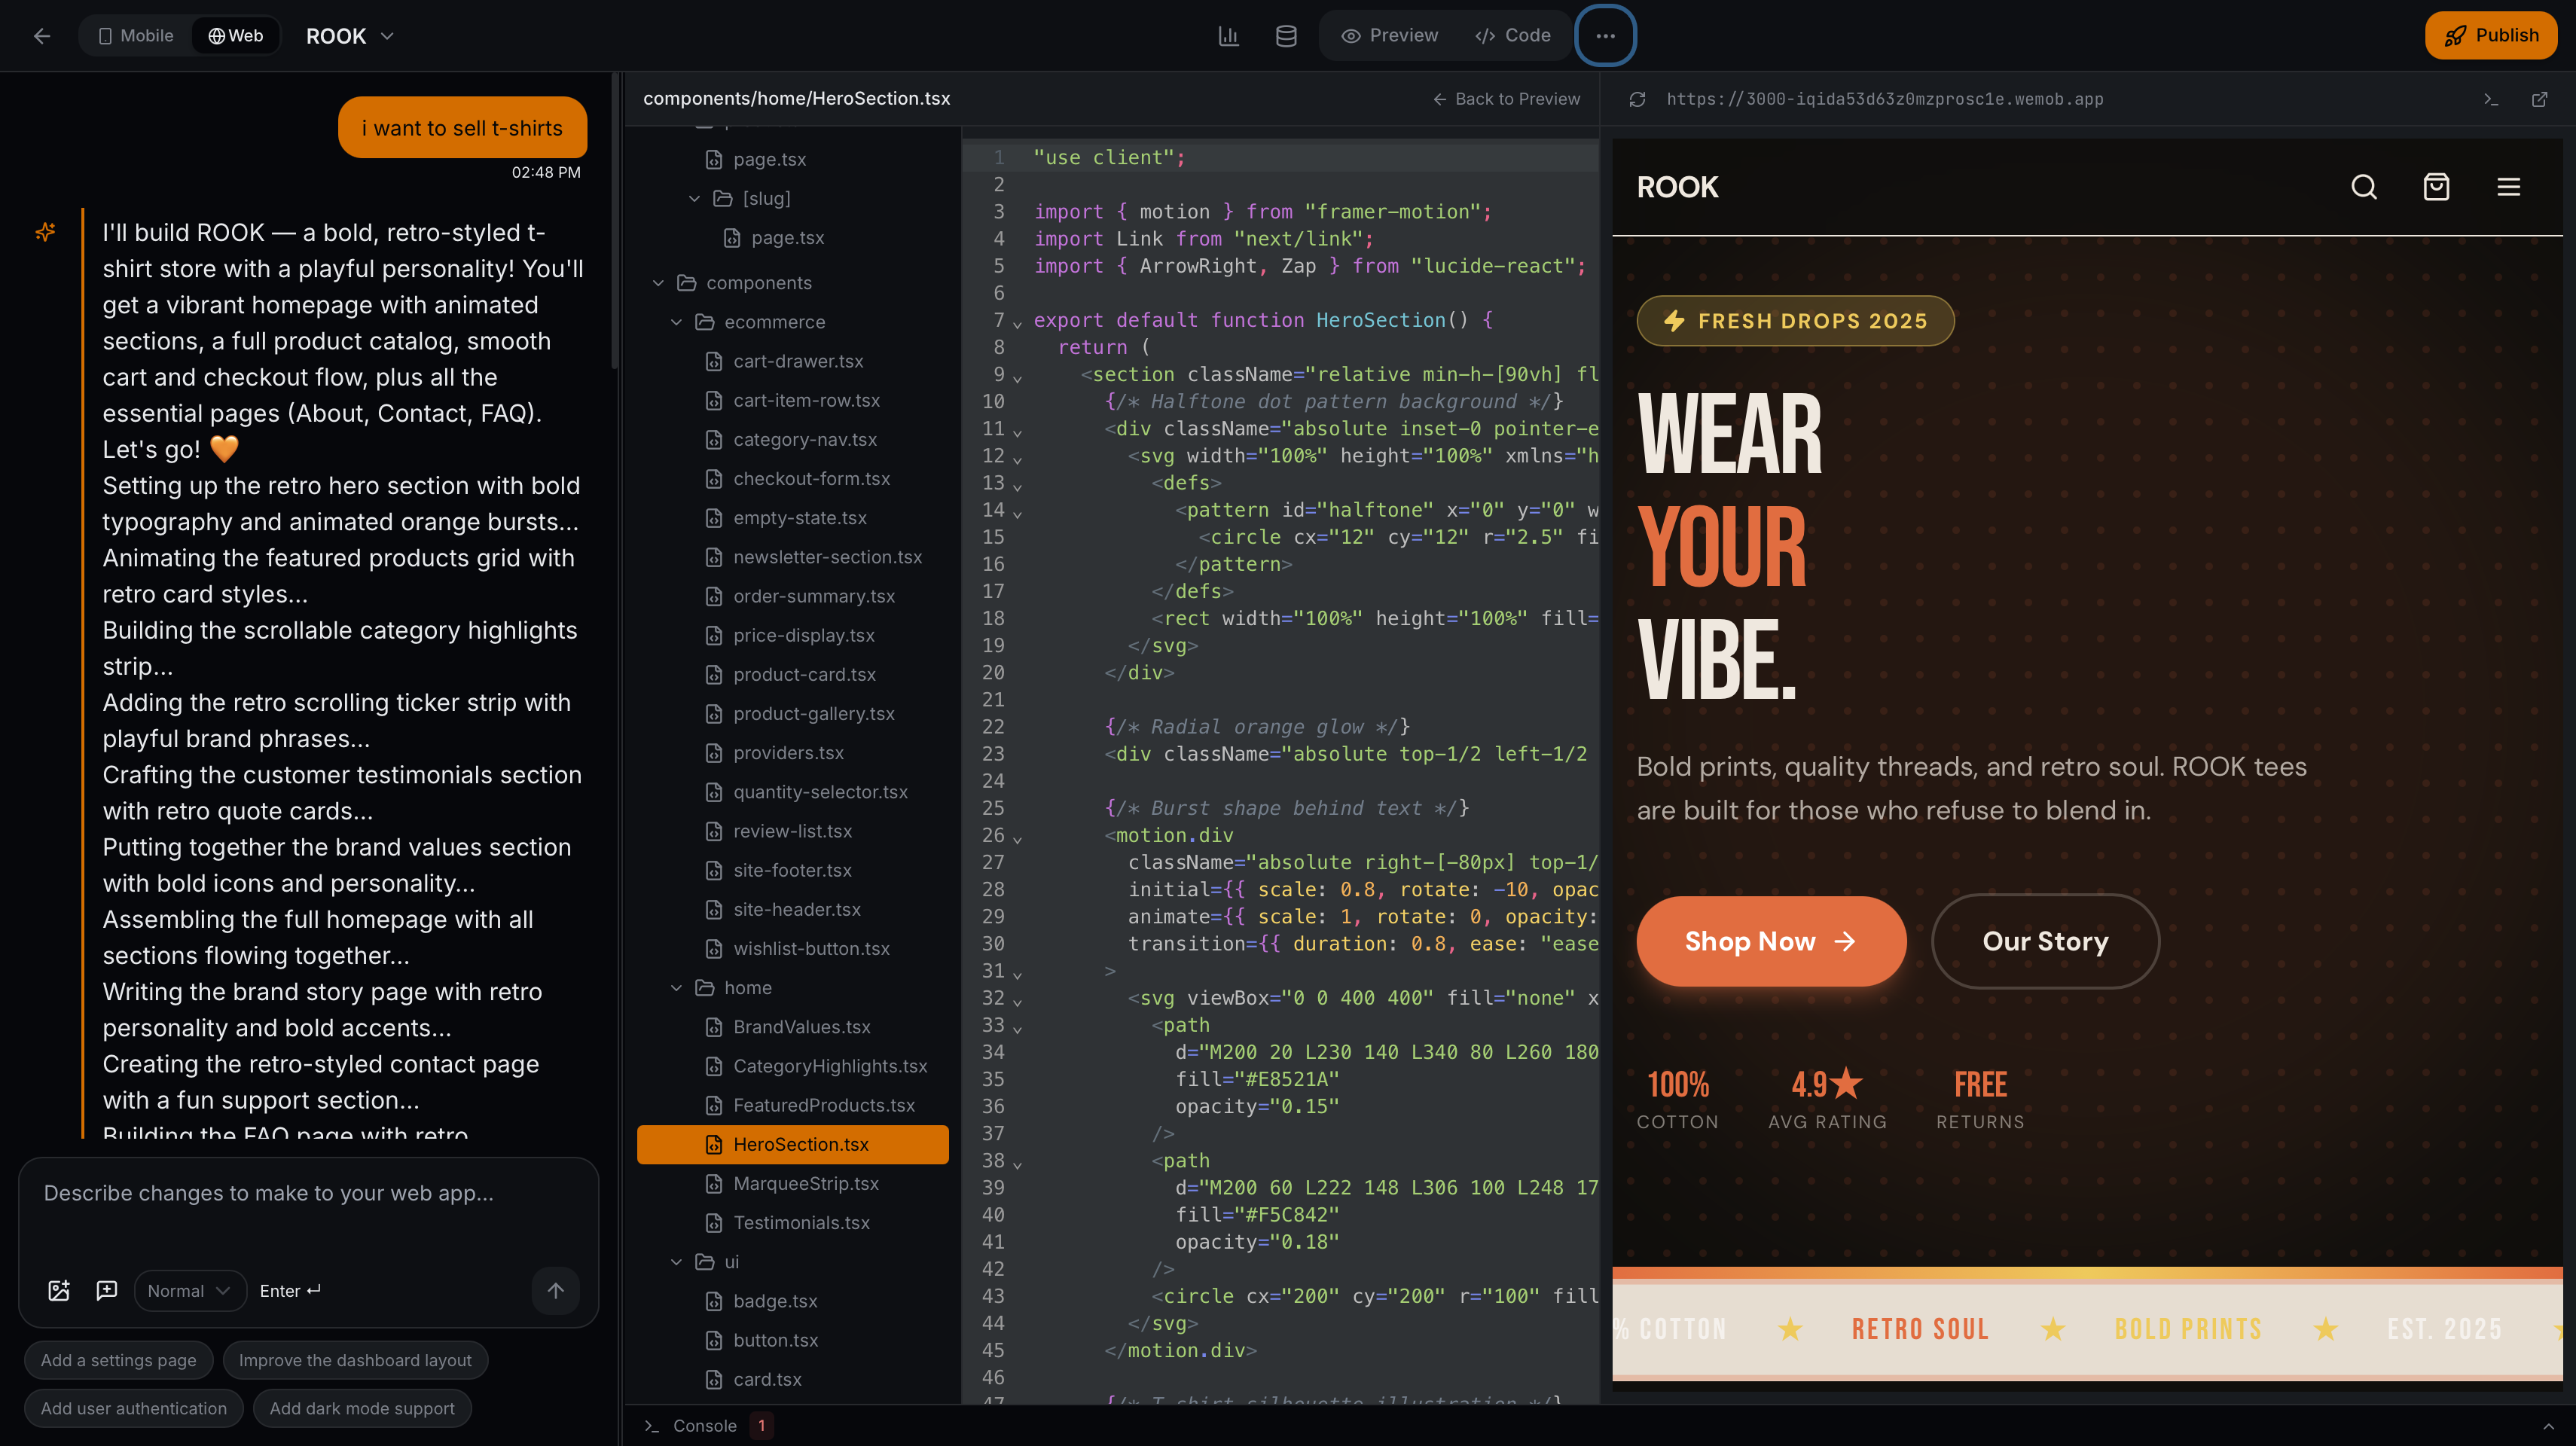Image resolution: width=2576 pixels, height=1446 pixels.
Task: Click the shopping bag icon in ROOK header
Action: 2436,187
